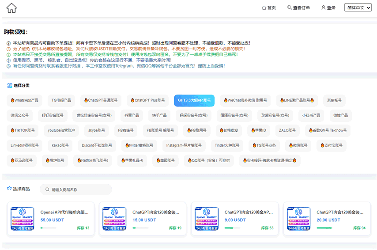The image size is (377, 250).
Task: Choose ChatGPT Plus账号 category
Action: [x=147, y=100]
